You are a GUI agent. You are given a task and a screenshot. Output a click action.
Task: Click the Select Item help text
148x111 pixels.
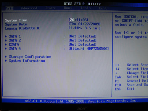click(137, 69)
